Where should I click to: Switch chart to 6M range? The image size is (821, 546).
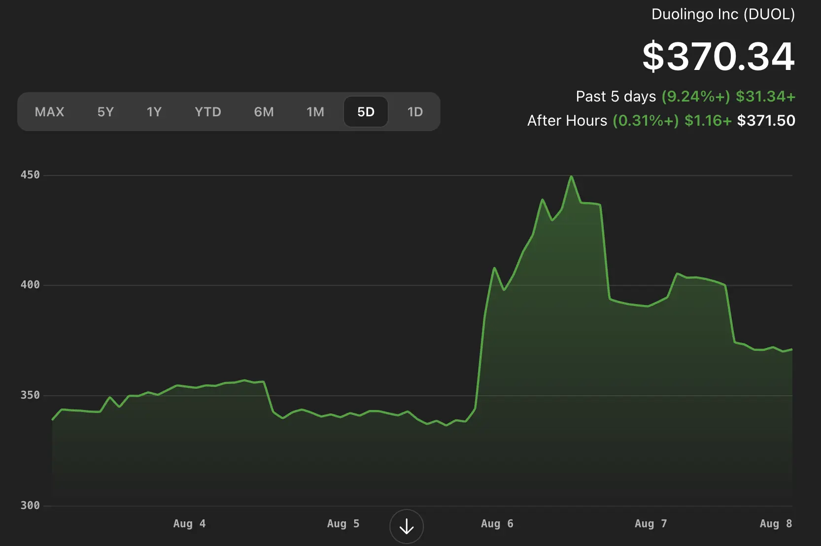(264, 112)
